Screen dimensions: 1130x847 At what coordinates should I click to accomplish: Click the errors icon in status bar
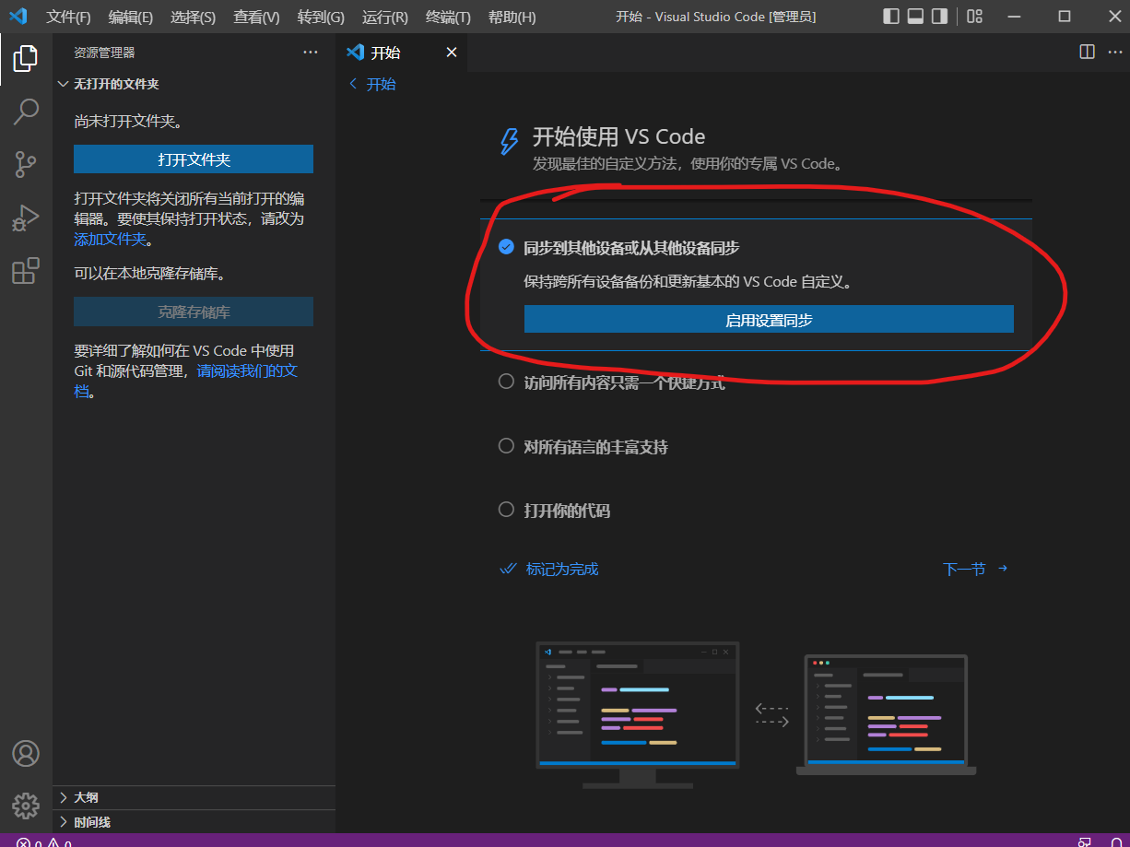click(23, 843)
